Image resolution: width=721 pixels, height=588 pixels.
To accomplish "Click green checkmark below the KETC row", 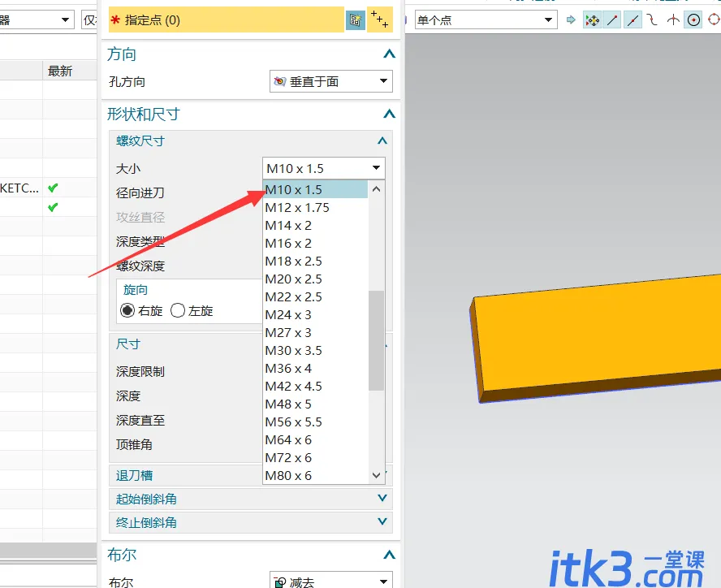I will tap(53, 207).
